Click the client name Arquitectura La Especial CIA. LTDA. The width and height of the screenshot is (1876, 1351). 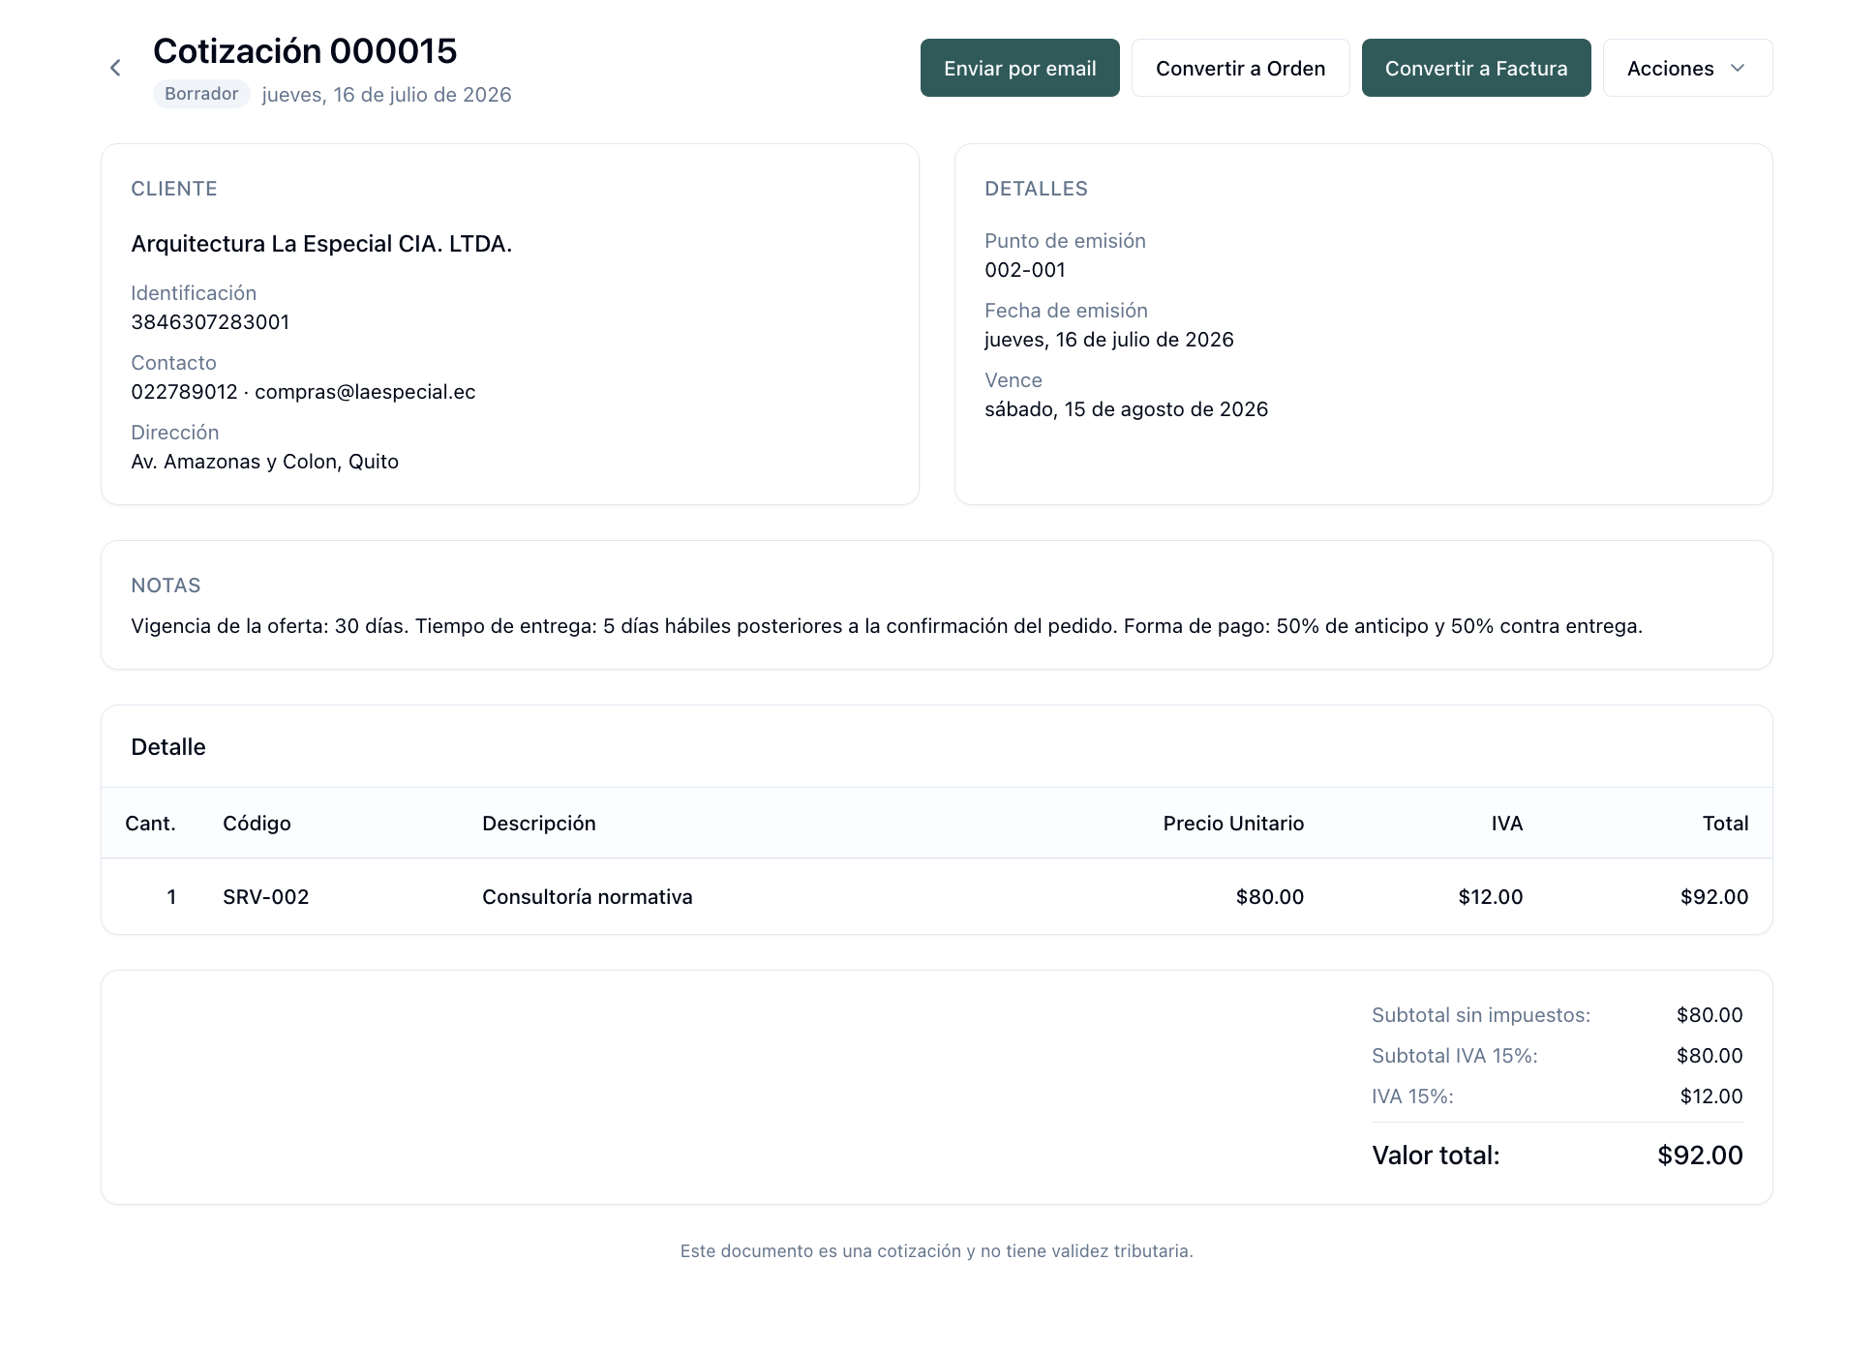click(x=321, y=244)
